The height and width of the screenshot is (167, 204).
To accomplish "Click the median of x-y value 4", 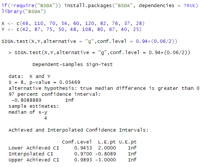I will pyautogui.click(x=46, y=118).
